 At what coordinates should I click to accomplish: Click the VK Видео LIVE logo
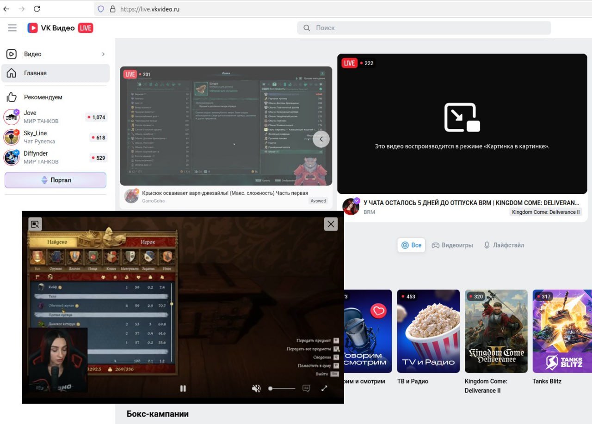pos(60,28)
